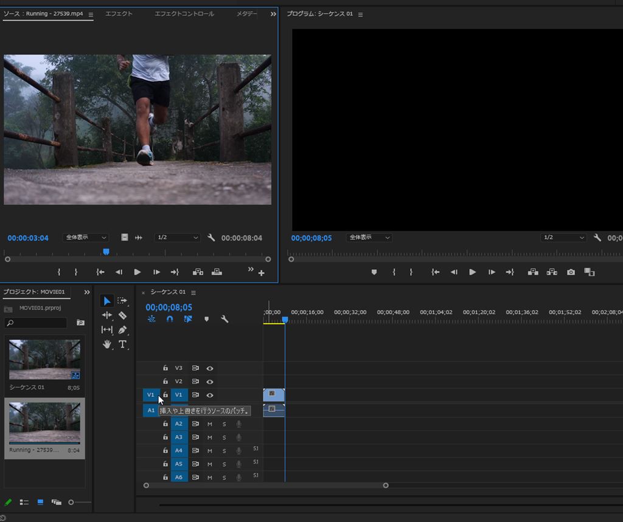Select the Hand tool
Viewport: 623px width, 522px height.
point(107,345)
